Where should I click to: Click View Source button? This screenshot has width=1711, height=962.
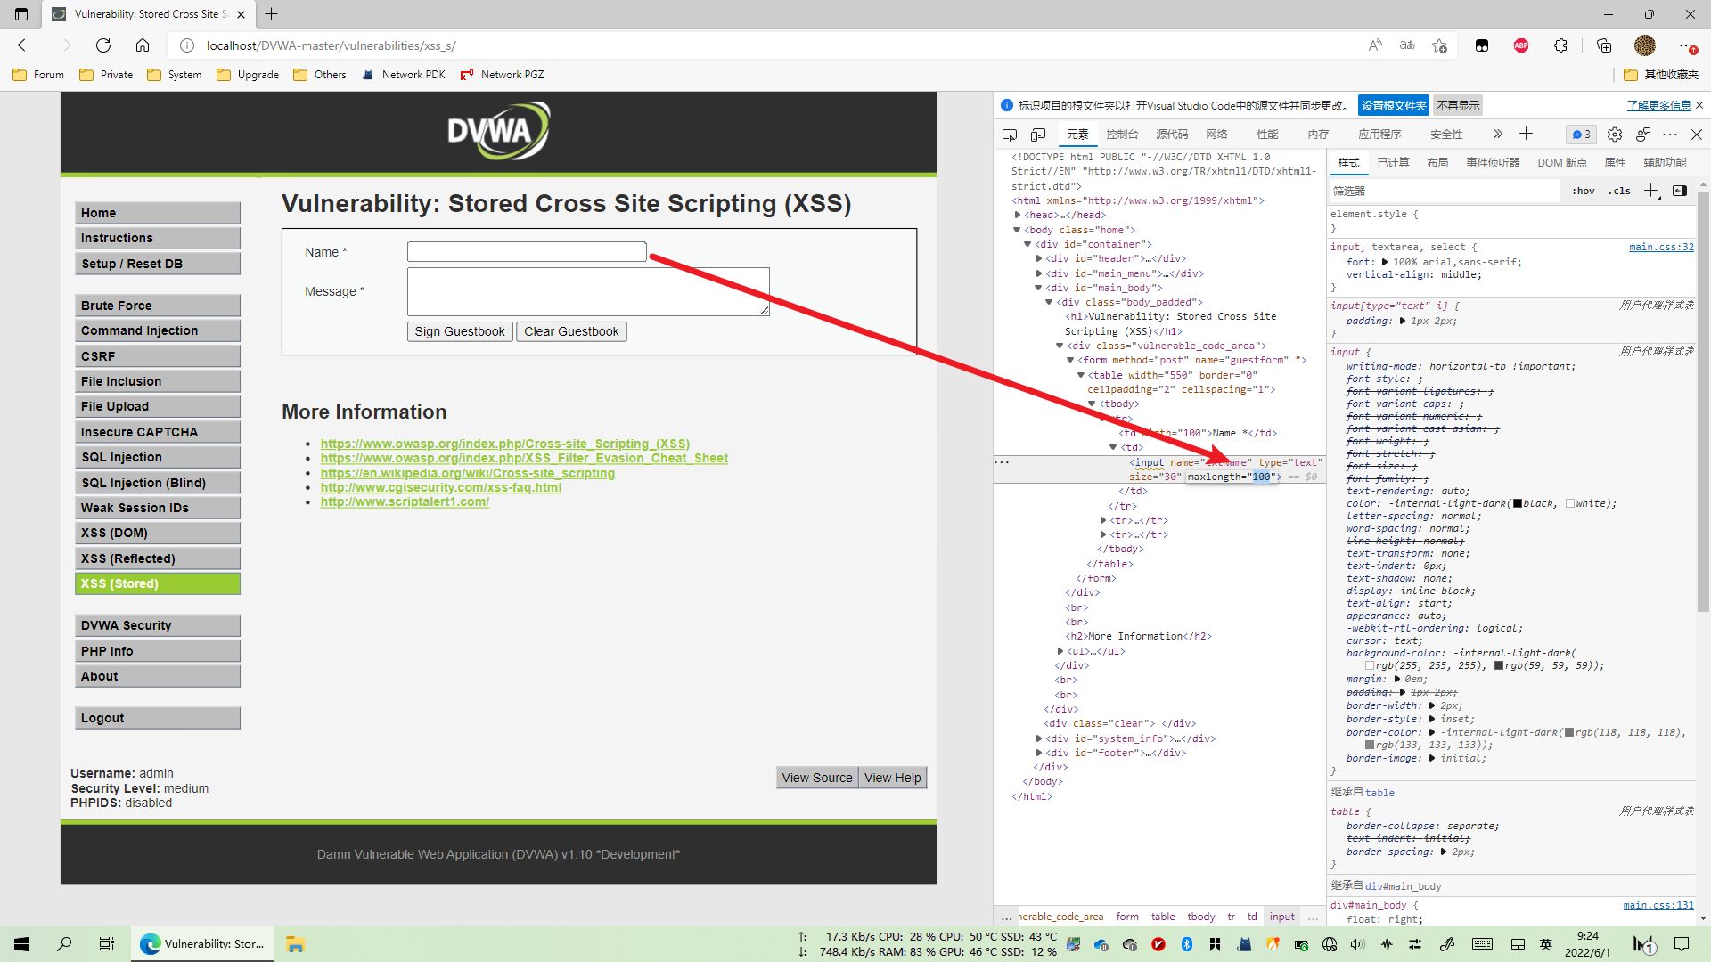coord(817,778)
